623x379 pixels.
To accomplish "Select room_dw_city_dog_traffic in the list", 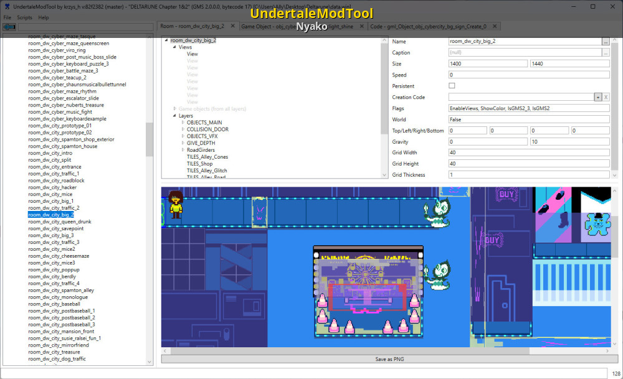I will tap(57, 358).
